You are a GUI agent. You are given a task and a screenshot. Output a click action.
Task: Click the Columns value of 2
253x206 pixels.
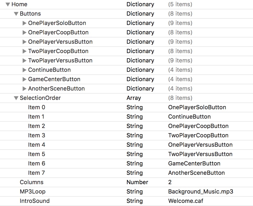point(170,182)
